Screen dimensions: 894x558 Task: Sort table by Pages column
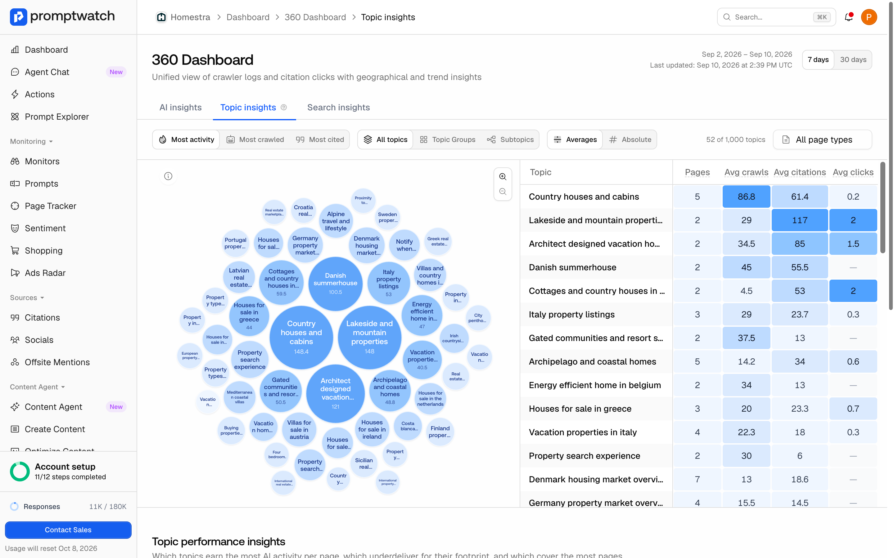[697, 172]
